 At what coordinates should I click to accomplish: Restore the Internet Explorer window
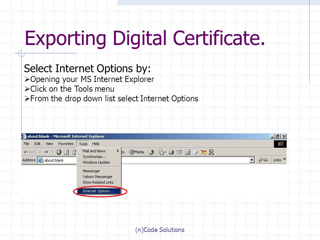click(x=278, y=136)
